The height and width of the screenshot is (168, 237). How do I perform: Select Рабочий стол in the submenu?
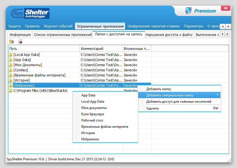pos(105,120)
